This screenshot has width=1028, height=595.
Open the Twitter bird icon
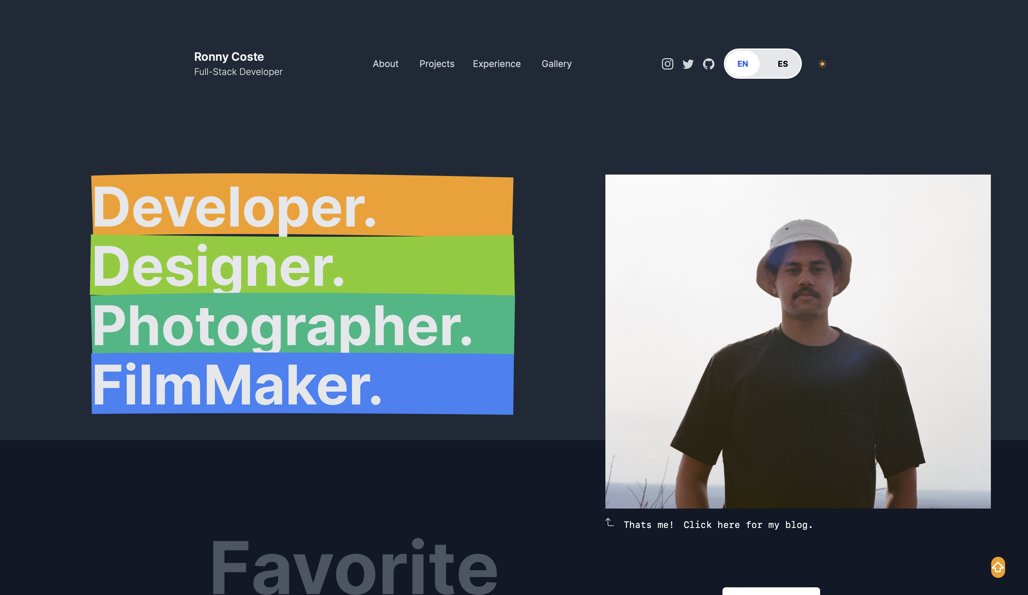click(x=688, y=64)
